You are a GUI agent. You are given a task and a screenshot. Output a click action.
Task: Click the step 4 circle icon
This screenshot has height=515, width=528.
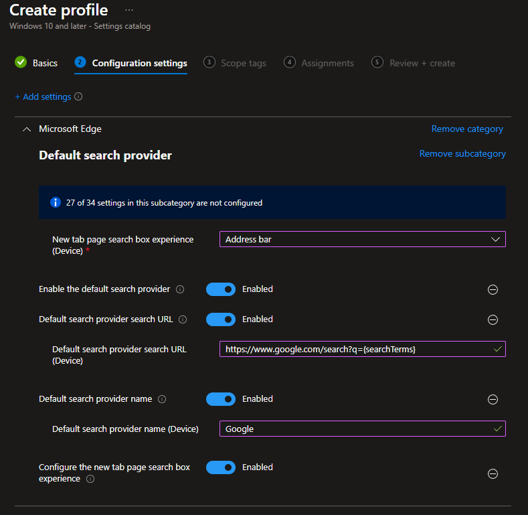point(290,62)
